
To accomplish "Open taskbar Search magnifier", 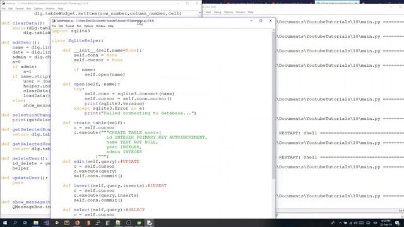I will point(15,223).
